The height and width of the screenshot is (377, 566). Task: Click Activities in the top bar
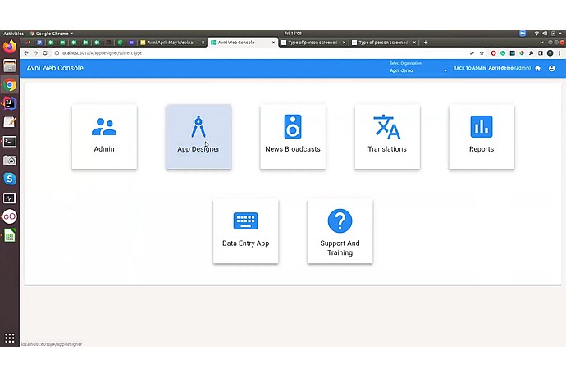pyautogui.click(x=13, y=34)
